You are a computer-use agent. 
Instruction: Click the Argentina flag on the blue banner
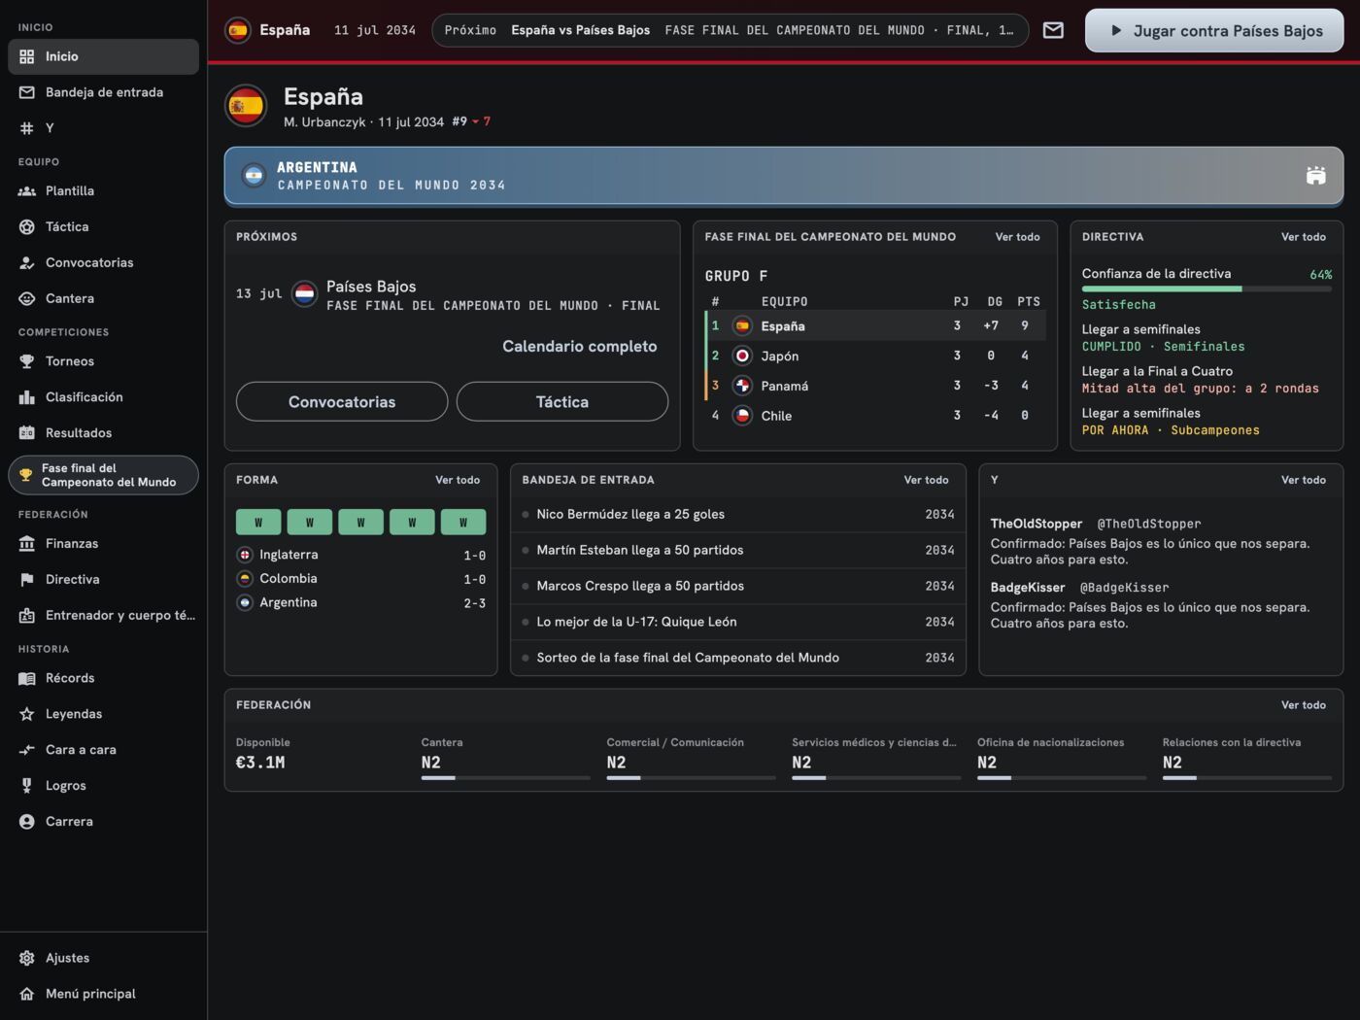pos(255,176)
